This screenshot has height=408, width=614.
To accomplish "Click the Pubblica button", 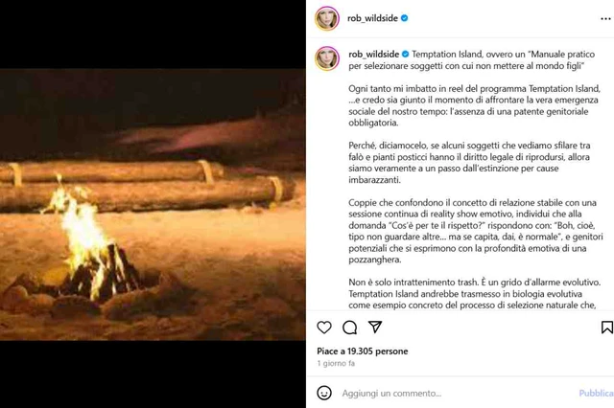I will (x=596, y=393).
